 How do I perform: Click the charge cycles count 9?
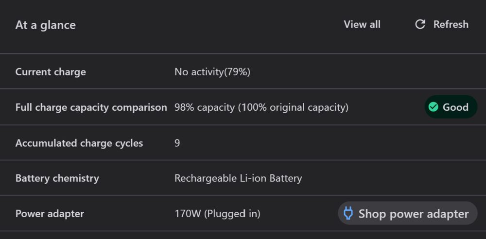click(177, 143)
